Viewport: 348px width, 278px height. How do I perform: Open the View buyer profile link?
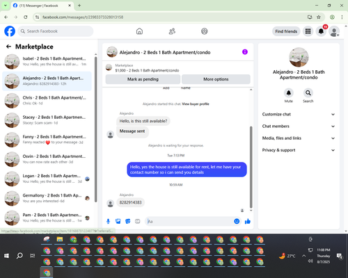click(x=196, y=104)
